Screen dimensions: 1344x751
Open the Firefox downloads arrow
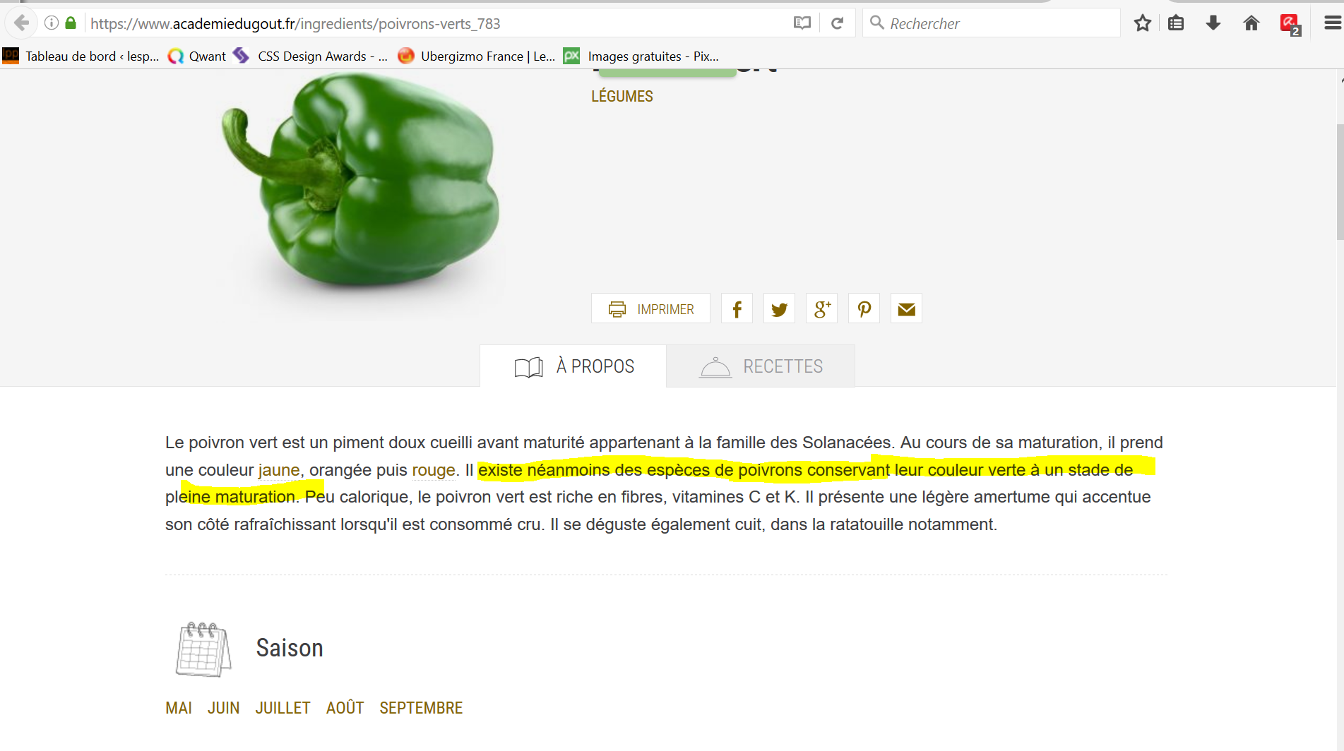(x=1213, y=23)
